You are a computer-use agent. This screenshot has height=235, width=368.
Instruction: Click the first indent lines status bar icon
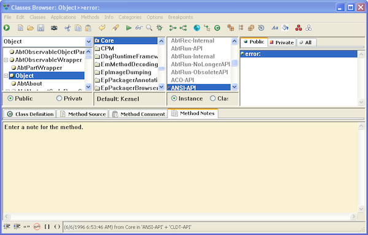tap(7, 226)
